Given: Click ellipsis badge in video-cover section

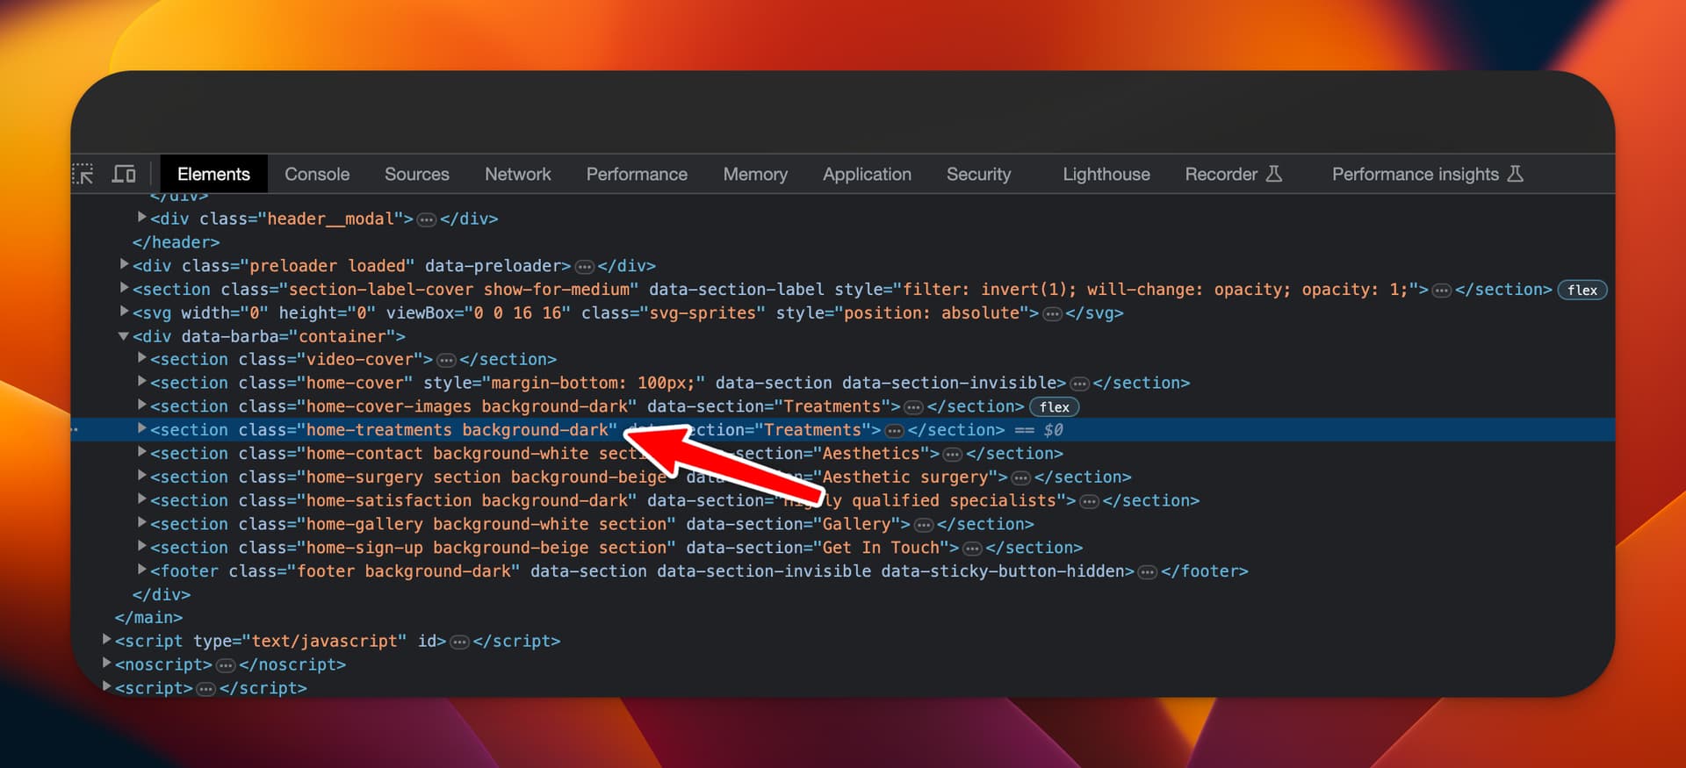Looking at the screenshot, I should pyautogui.click(x=446, y=361).
